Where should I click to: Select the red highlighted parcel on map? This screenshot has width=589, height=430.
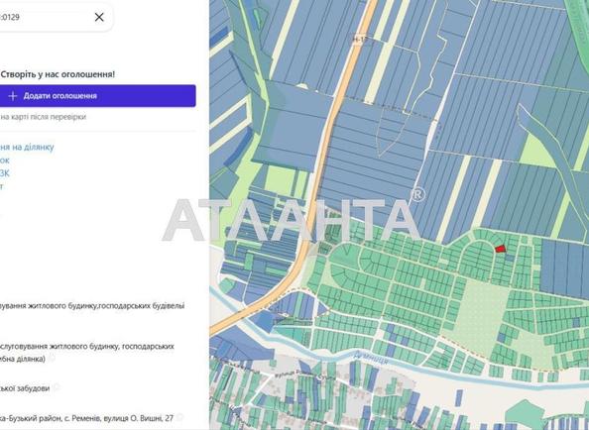tap(501, 249)
